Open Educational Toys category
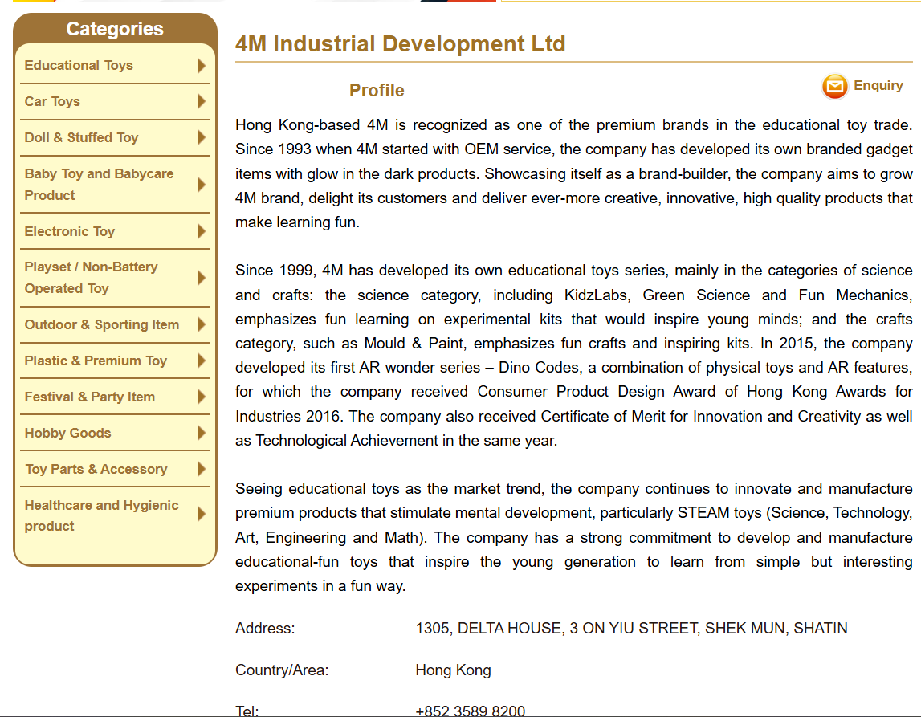921x717 pixels. coord(79,65)
